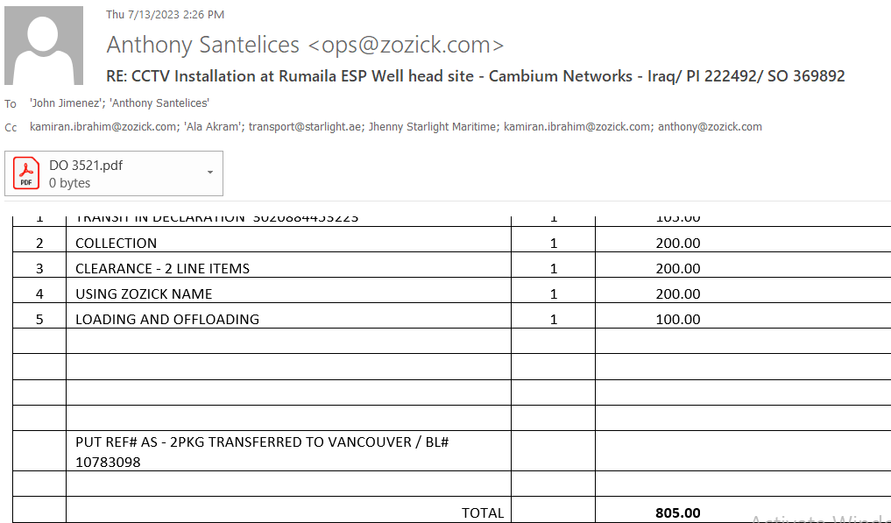
Task: Select the 'USING ZOZICK NAME' table cell
Action: pos(144,293)
